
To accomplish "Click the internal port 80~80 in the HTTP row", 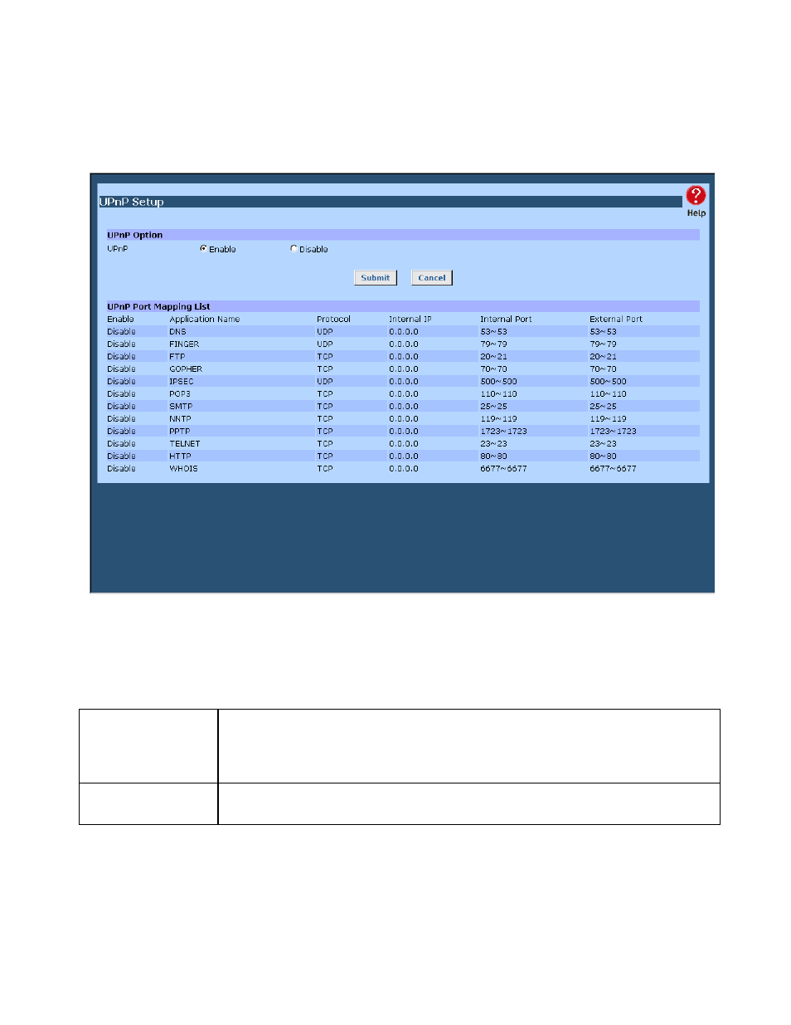I will (493, 456).
